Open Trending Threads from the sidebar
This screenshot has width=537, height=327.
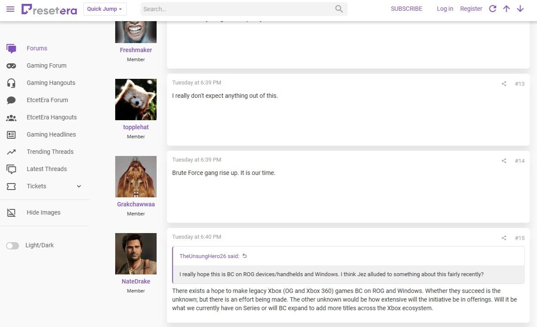click(x=50, y=152)
